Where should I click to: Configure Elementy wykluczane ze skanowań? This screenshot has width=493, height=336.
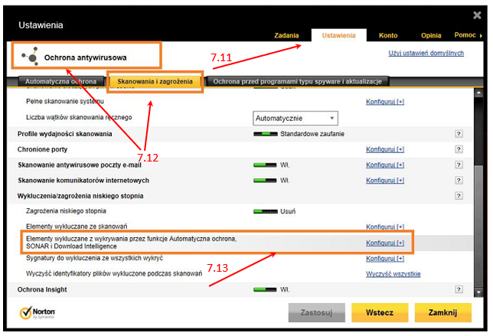point(385,227)
